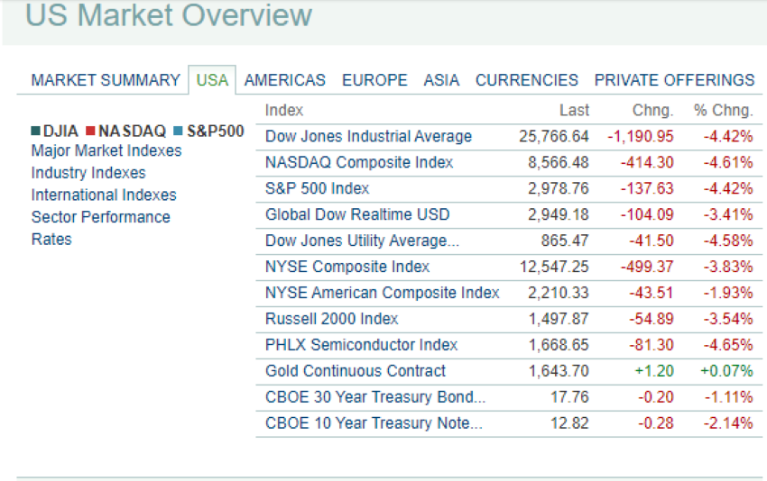The image size is (767, 481).
Task: Click the Major Market Indexes link
Action: (x=106, y=150)
